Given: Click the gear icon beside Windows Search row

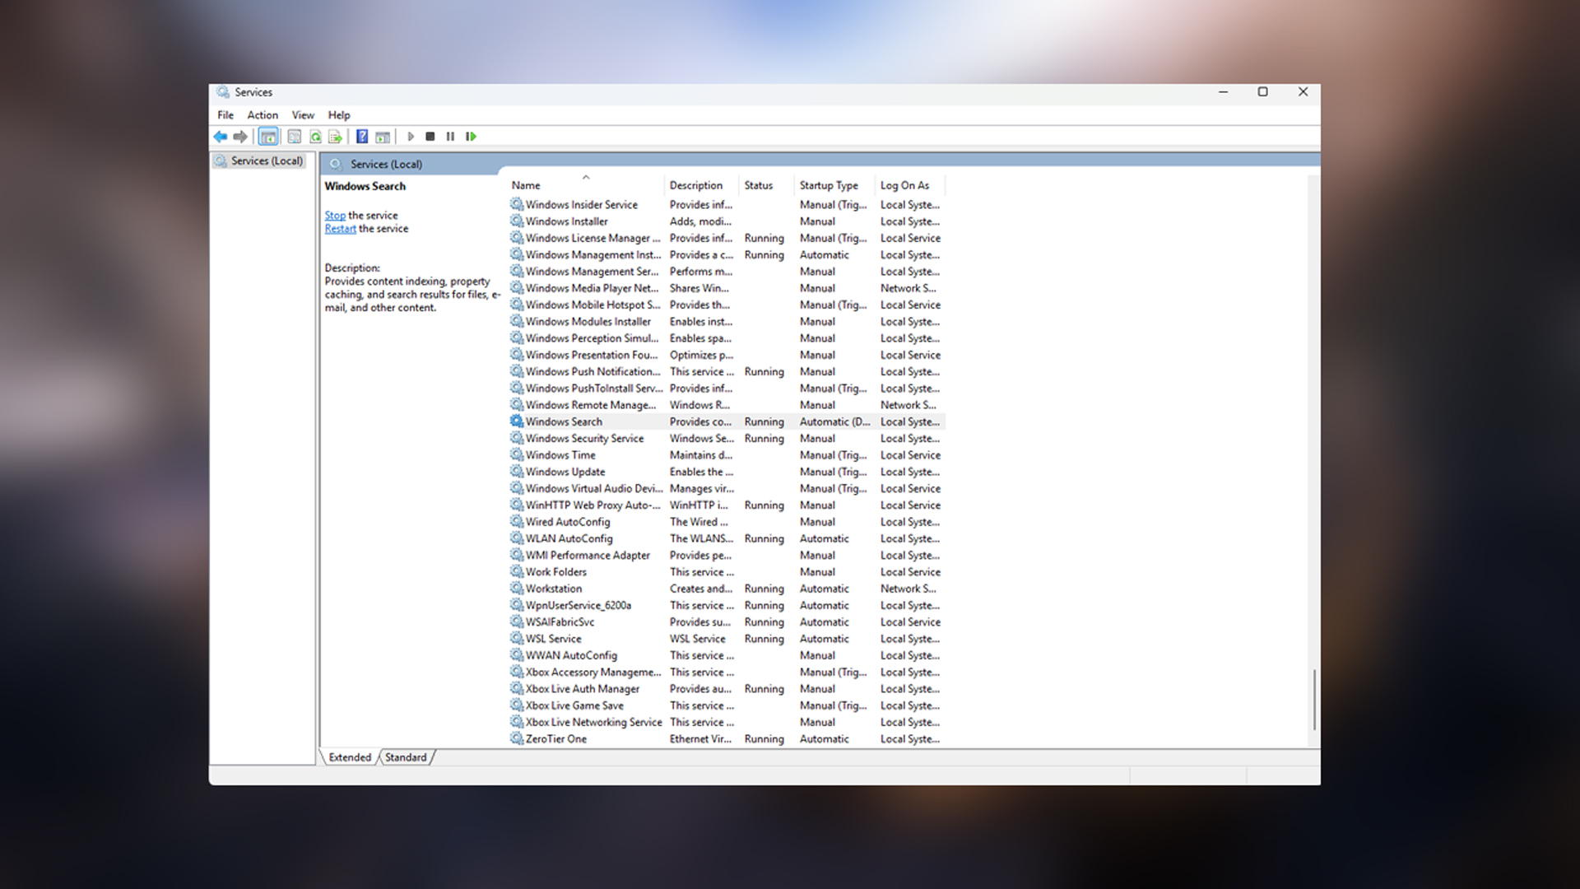Looking at the screenshot, I should 517,421.
